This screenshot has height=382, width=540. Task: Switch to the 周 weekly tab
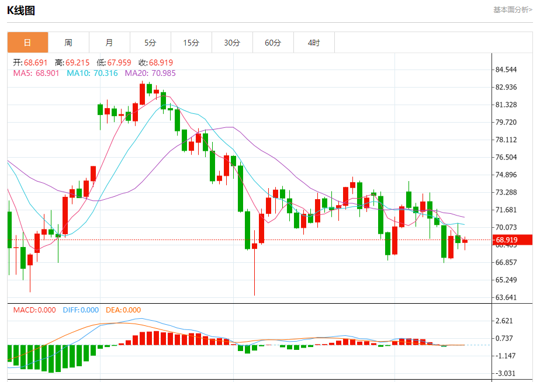[x=68, y=43]
